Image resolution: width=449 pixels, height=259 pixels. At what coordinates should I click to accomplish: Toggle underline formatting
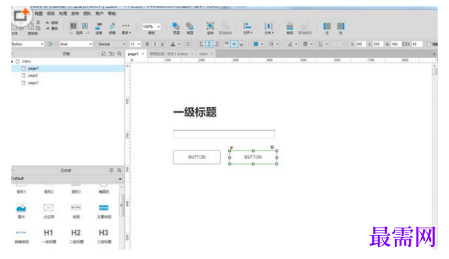coord(163,44)
